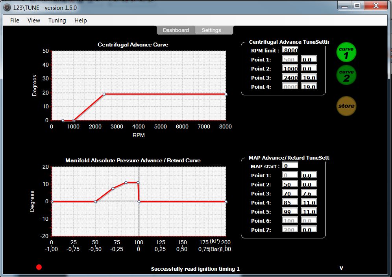Viewport: 392px width, 277px height.
Task: Click the 123\TUNE app icon in title bar
Action: 7,7
